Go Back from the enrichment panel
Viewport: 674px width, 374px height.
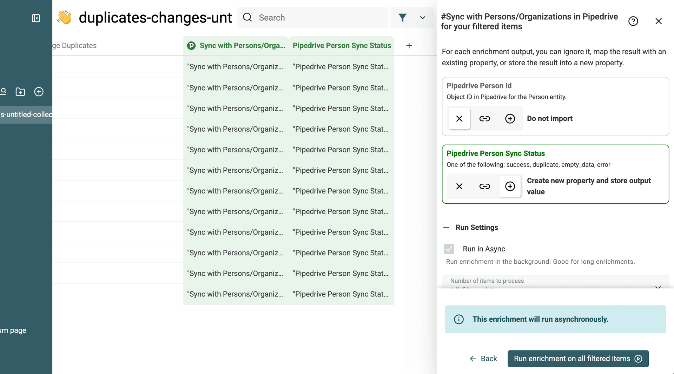point(483,359)
